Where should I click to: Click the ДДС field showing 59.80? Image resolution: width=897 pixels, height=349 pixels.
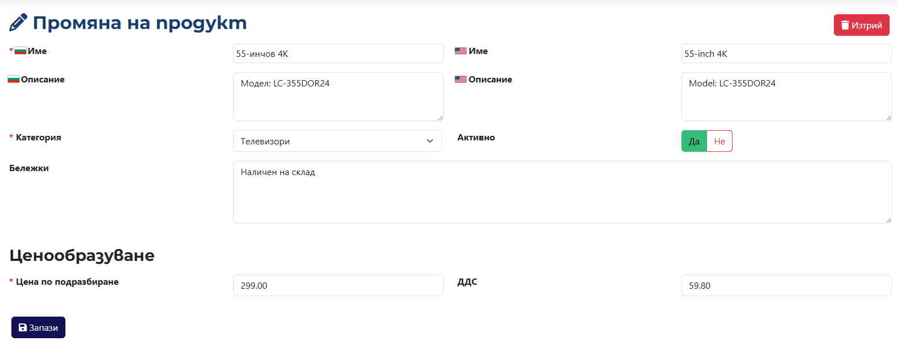(x=787, y=285)
